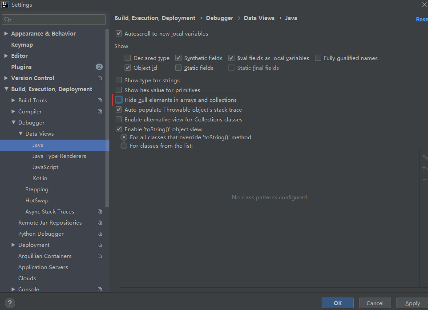Click the IntelliJ IDEA logo in title bar
Image resolution: width=428 pixels, height=310 pixels.
click(4, 4)
